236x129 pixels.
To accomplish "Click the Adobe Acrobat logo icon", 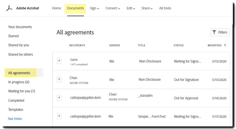I will coord(9,8).
